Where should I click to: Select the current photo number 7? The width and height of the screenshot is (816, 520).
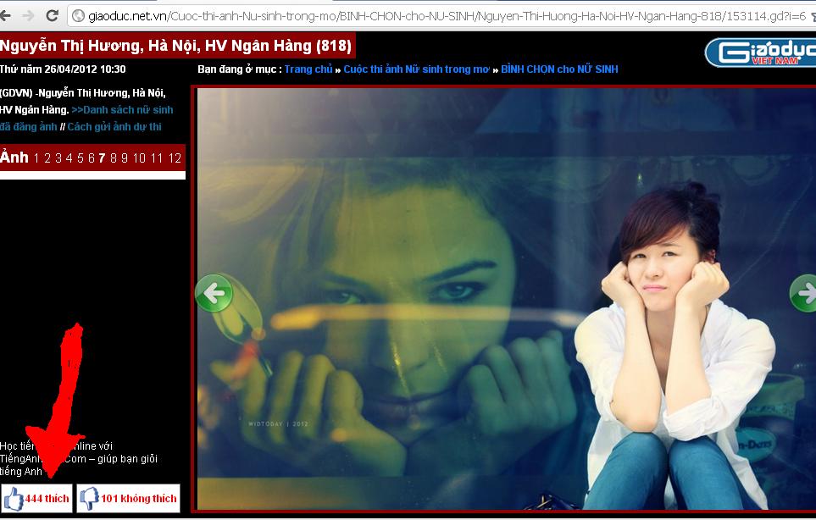pos(102,158)
